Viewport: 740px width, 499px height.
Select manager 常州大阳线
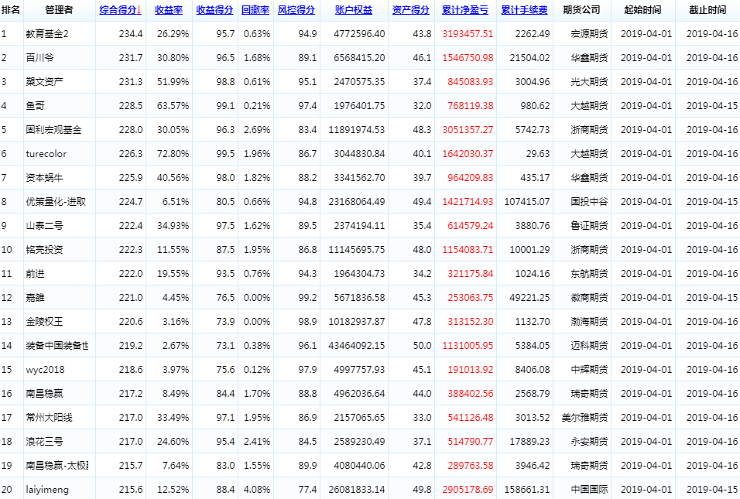tap(49, 418)
